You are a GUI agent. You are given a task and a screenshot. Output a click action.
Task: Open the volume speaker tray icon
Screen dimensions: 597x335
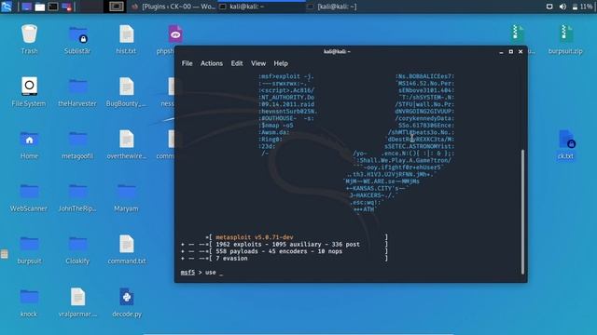tap(562, 7)
